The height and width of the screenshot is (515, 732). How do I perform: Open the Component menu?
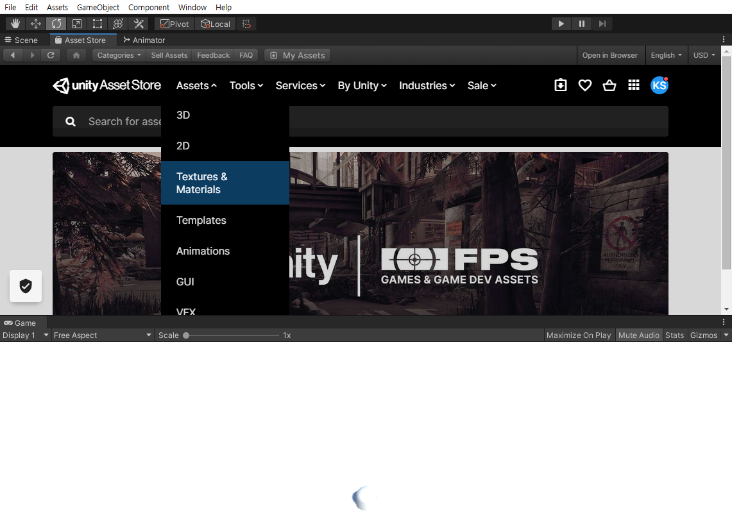pyautogui.click(x=148, y=7)
